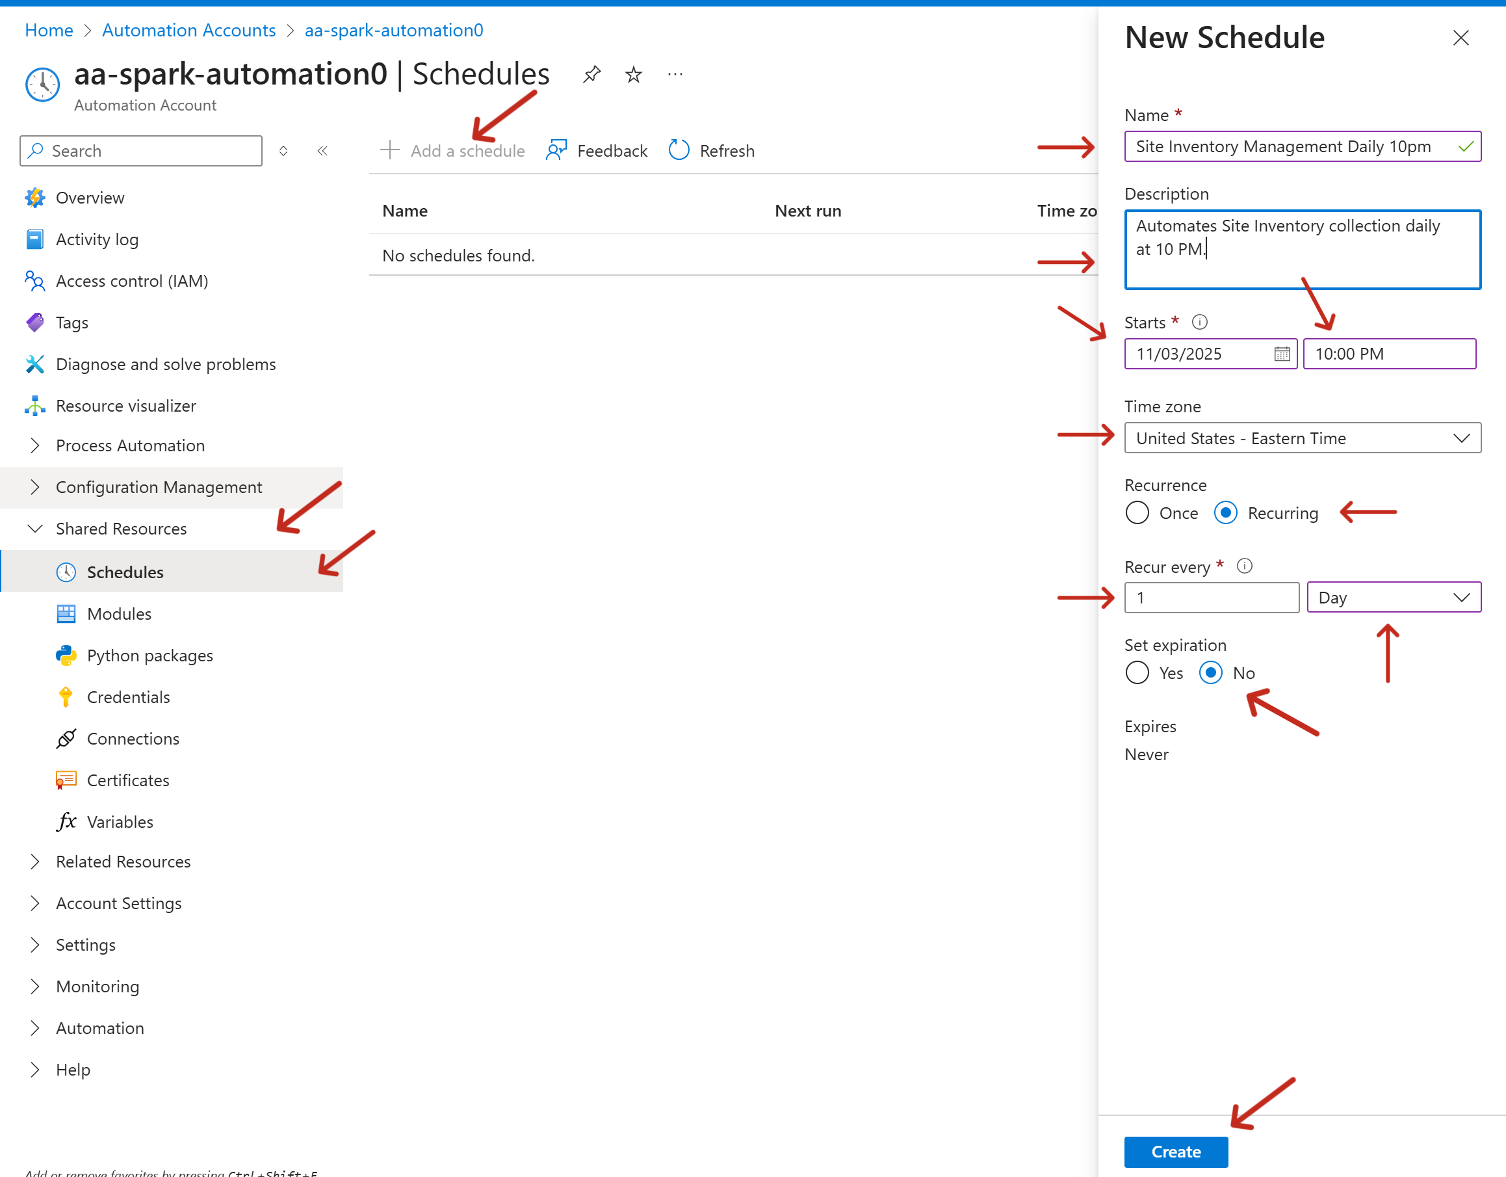The width and height of the screenshot is (1506, 1177).
Task: Click the Refresh icon in toolbar
Action: tap(679, 150)
